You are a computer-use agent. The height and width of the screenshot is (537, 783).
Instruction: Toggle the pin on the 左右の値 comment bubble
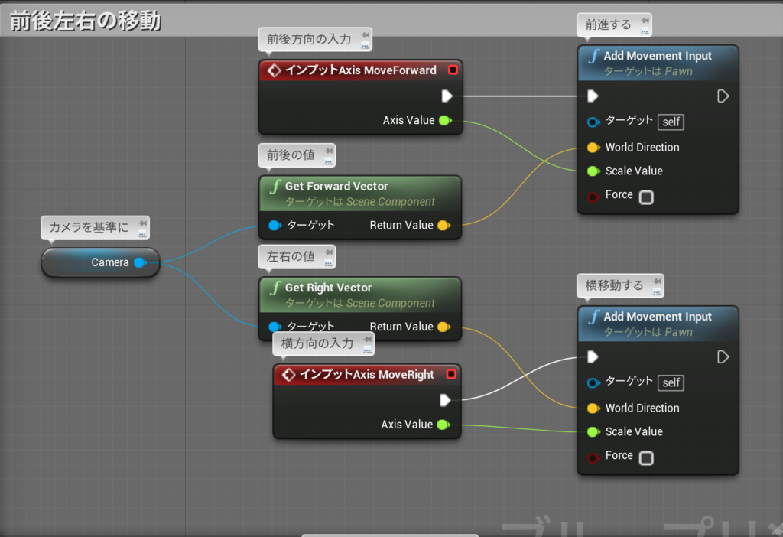click(329, 252)
